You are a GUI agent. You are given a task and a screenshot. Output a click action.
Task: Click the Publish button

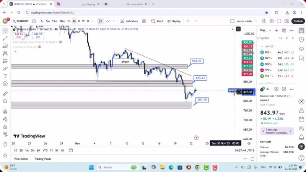(298, 21)
